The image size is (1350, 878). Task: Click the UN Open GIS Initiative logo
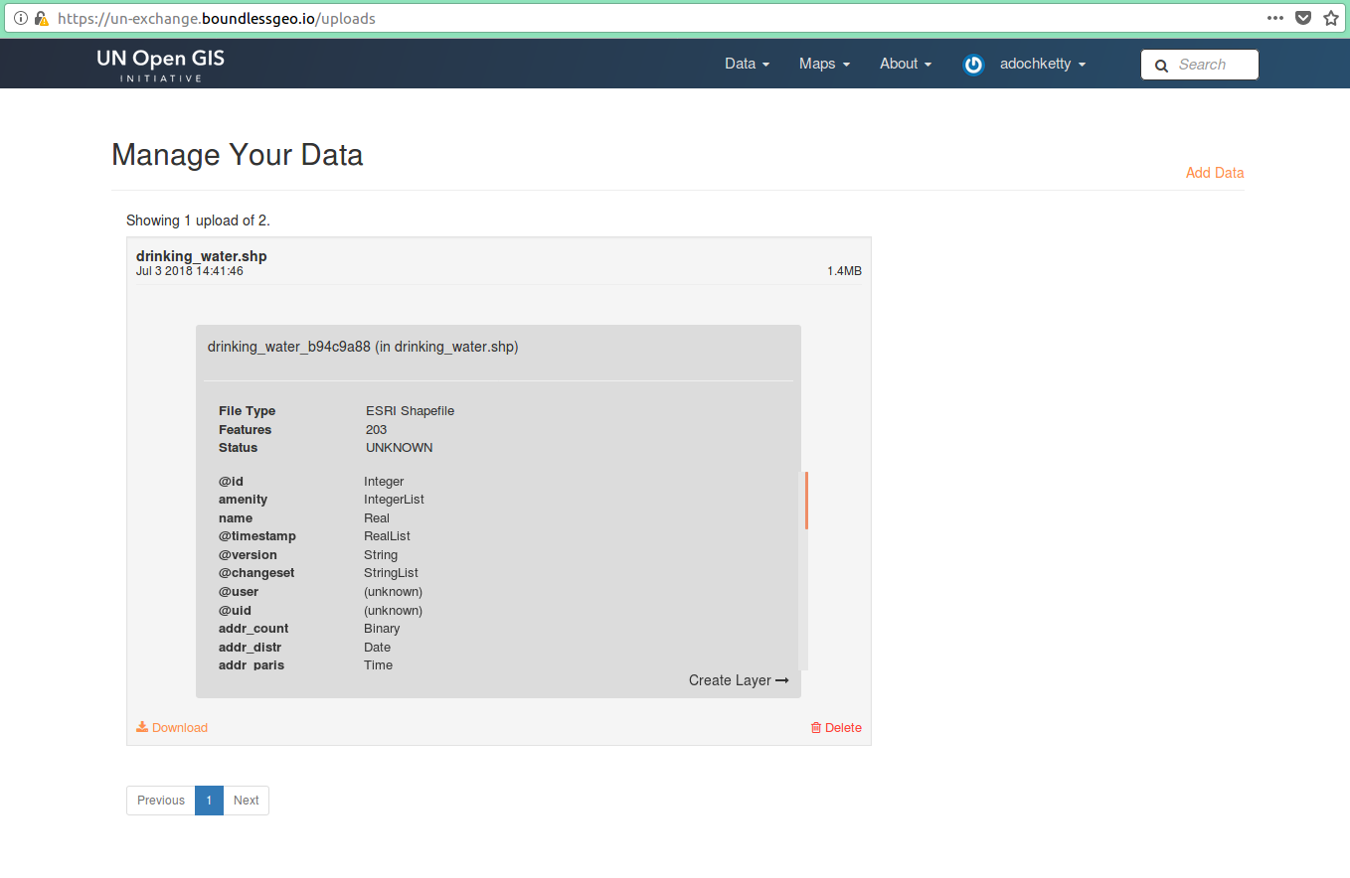click(x=161, y=65)
